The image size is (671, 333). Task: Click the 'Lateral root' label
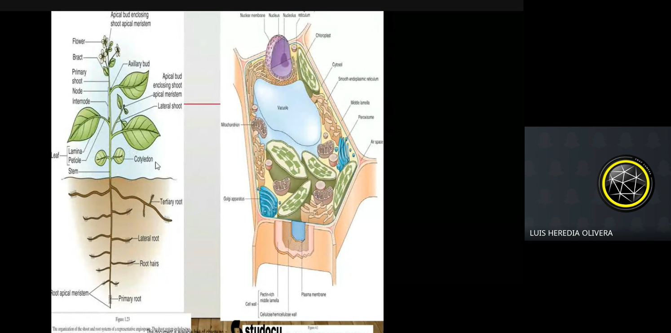(x=148, y=238)
